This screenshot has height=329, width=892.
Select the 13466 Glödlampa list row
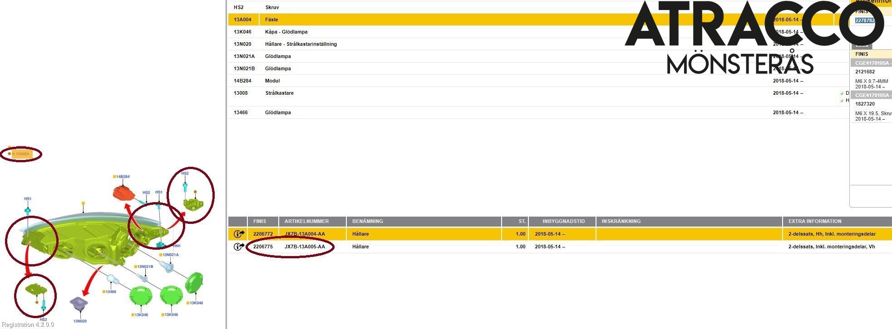[x=538, y=112]
